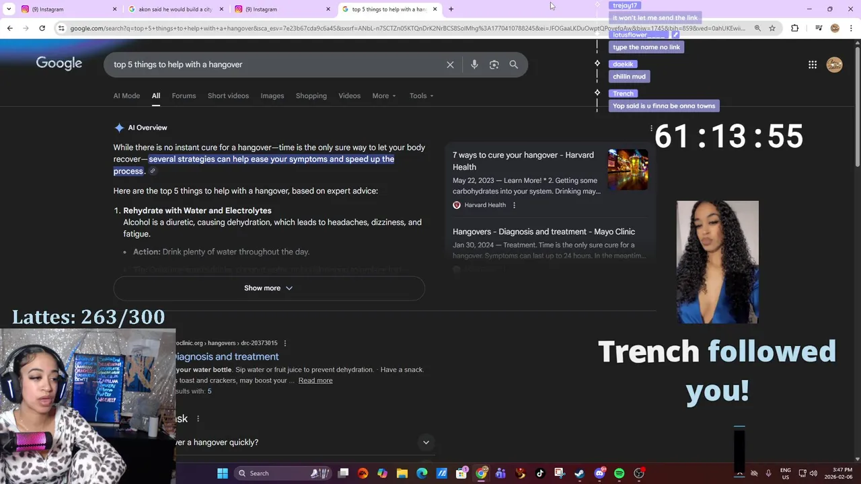This screenshot has height=484, width=861.
Task: Open Discord from the taskbar
Action: (599, 473)
